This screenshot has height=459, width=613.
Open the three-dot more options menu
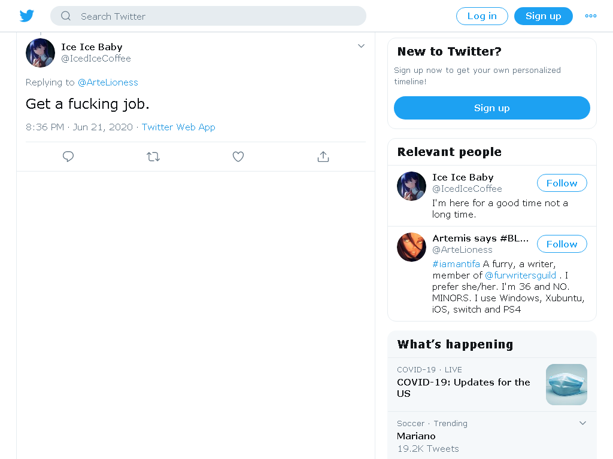pos(590,16)
